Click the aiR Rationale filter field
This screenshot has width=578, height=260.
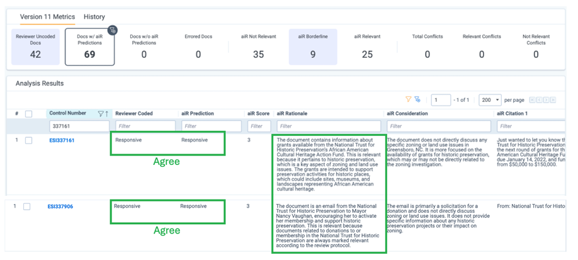coord(328,127)
